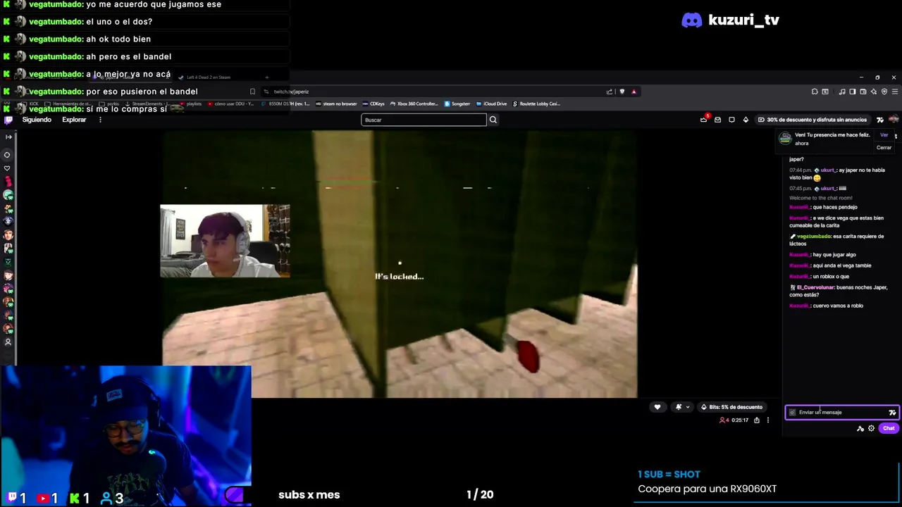Open the Twitch home logo

[x=8, y=120]
